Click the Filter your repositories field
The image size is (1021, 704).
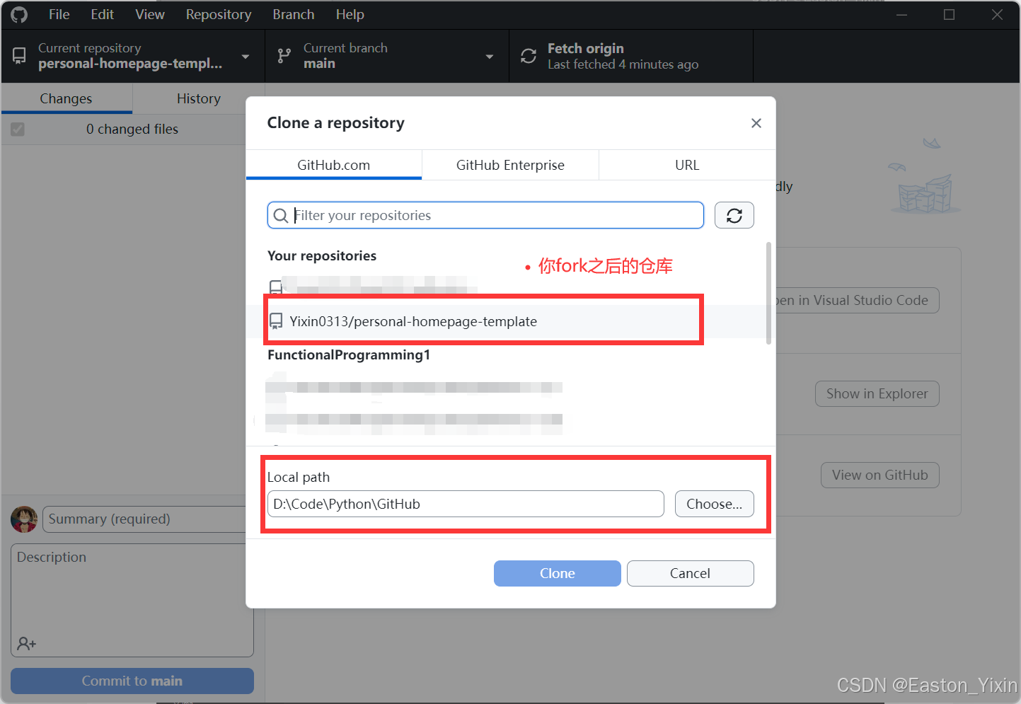coord(485,215)
